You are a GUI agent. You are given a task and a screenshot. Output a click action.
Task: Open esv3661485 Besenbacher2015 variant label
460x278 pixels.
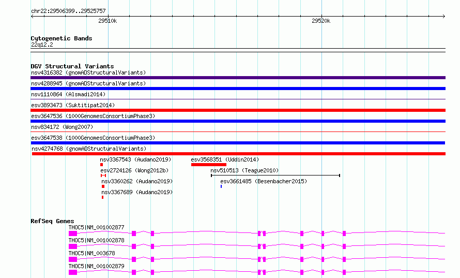[x=264, y=181]
